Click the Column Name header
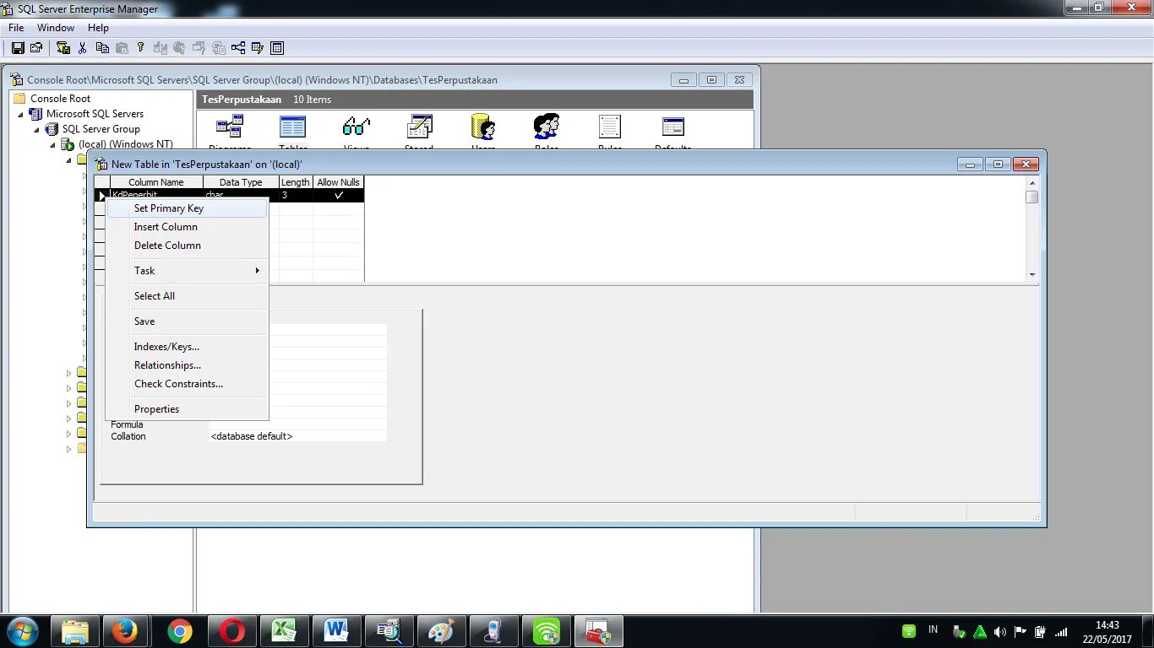Viewport: 1154px width, 648px height. 156,182
